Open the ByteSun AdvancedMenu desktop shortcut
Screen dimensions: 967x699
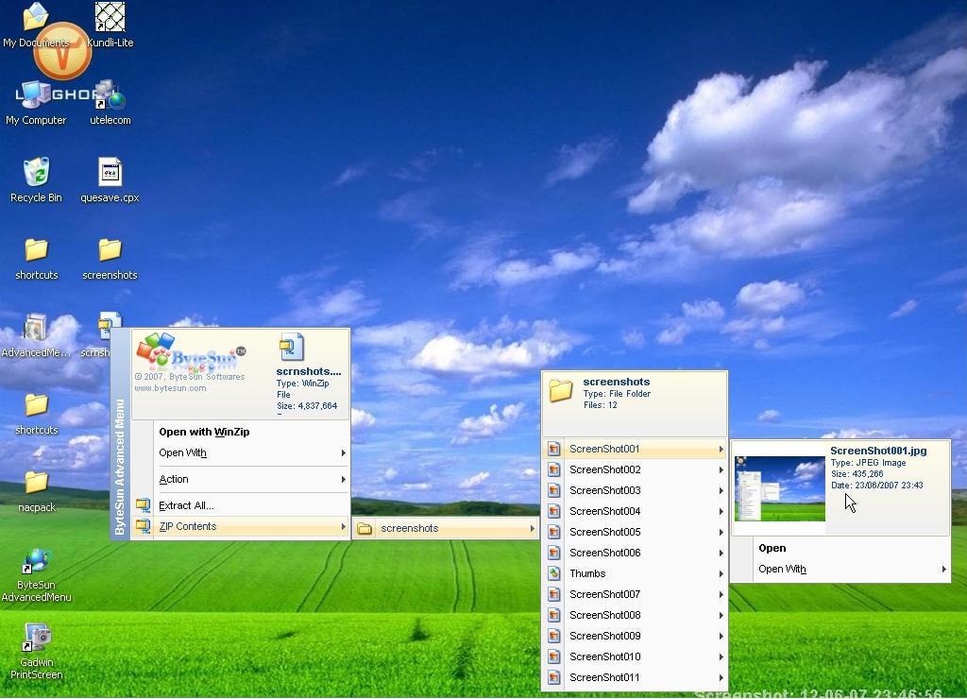tap(36, 563)
